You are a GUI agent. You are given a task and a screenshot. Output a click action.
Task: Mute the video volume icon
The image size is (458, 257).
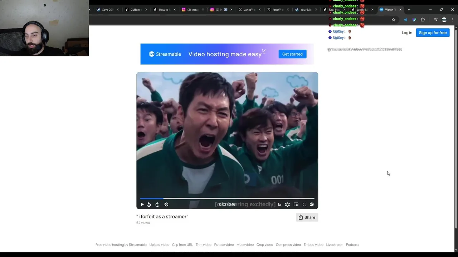166,205
